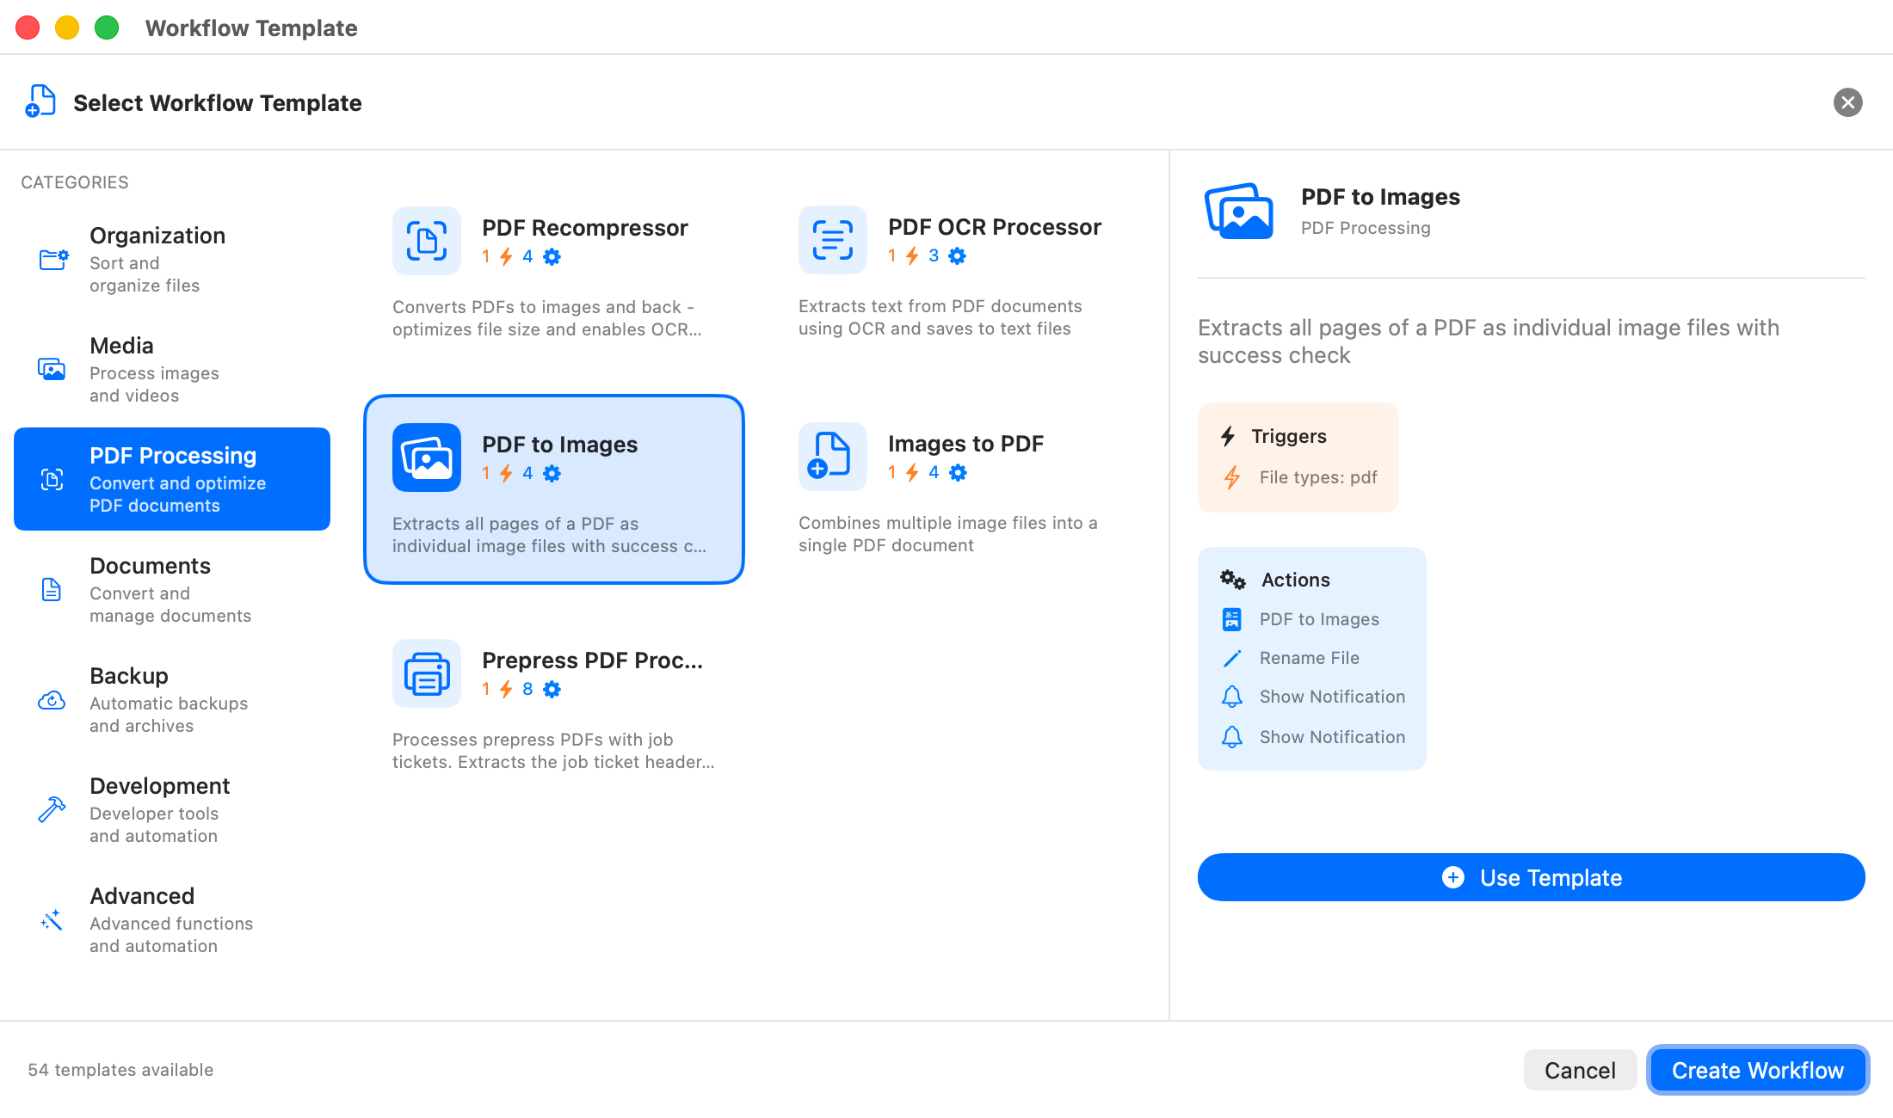Viewport: 1893px width, 1118px height.
Task: Click the Select Workflow Template header icon
Action: (x=40, y=101)
